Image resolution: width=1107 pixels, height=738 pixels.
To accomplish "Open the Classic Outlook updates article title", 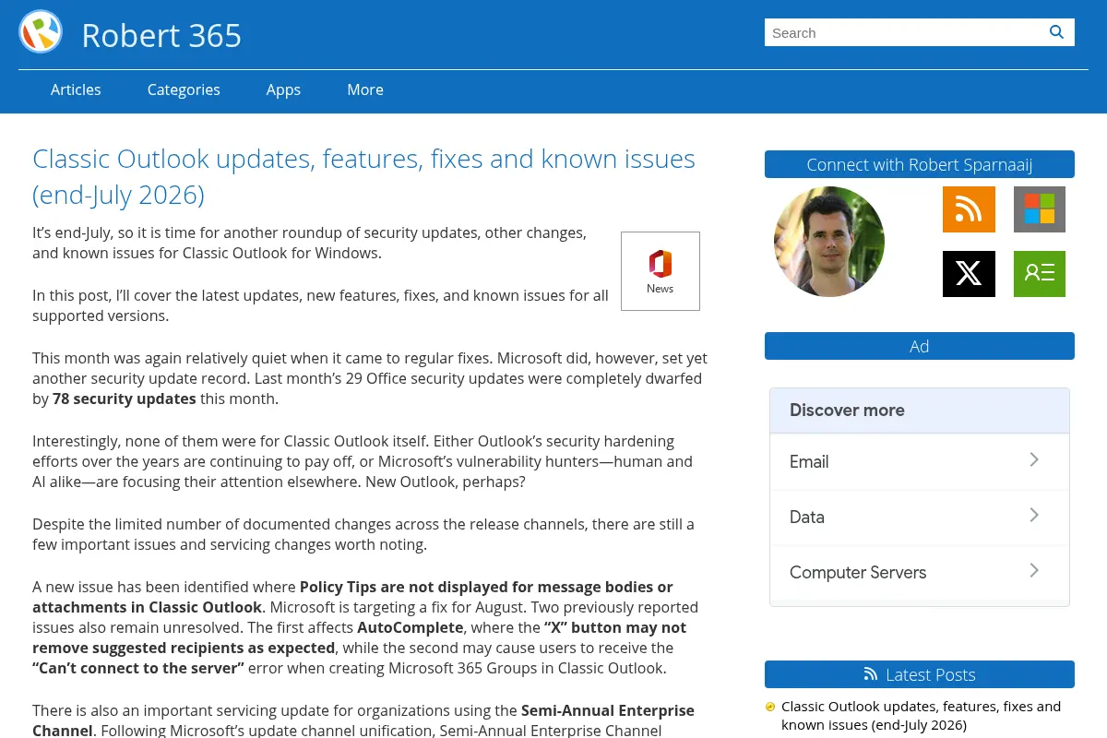I will (x=363, y=176).
